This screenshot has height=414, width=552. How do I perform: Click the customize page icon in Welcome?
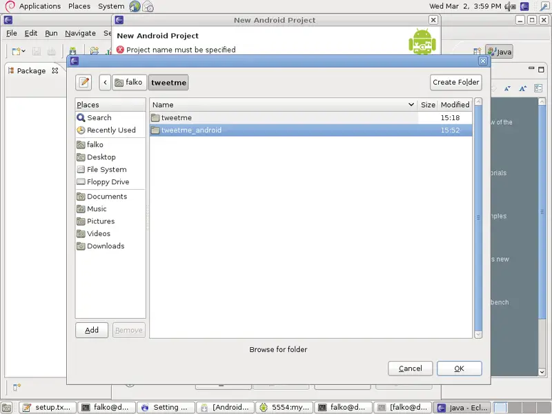[538, 88]
